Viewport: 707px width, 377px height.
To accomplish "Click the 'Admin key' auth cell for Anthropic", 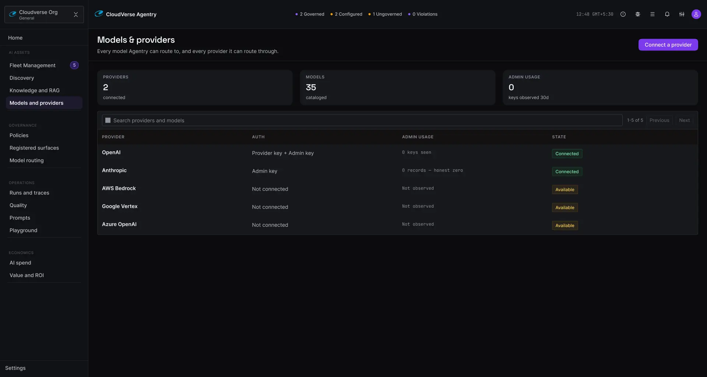I will [x=265, y=171].
